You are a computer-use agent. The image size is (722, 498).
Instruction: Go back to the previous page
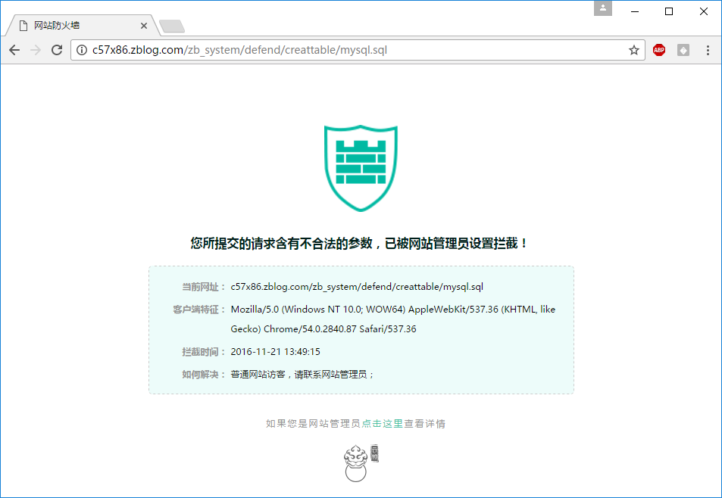[x=14, y=50]
